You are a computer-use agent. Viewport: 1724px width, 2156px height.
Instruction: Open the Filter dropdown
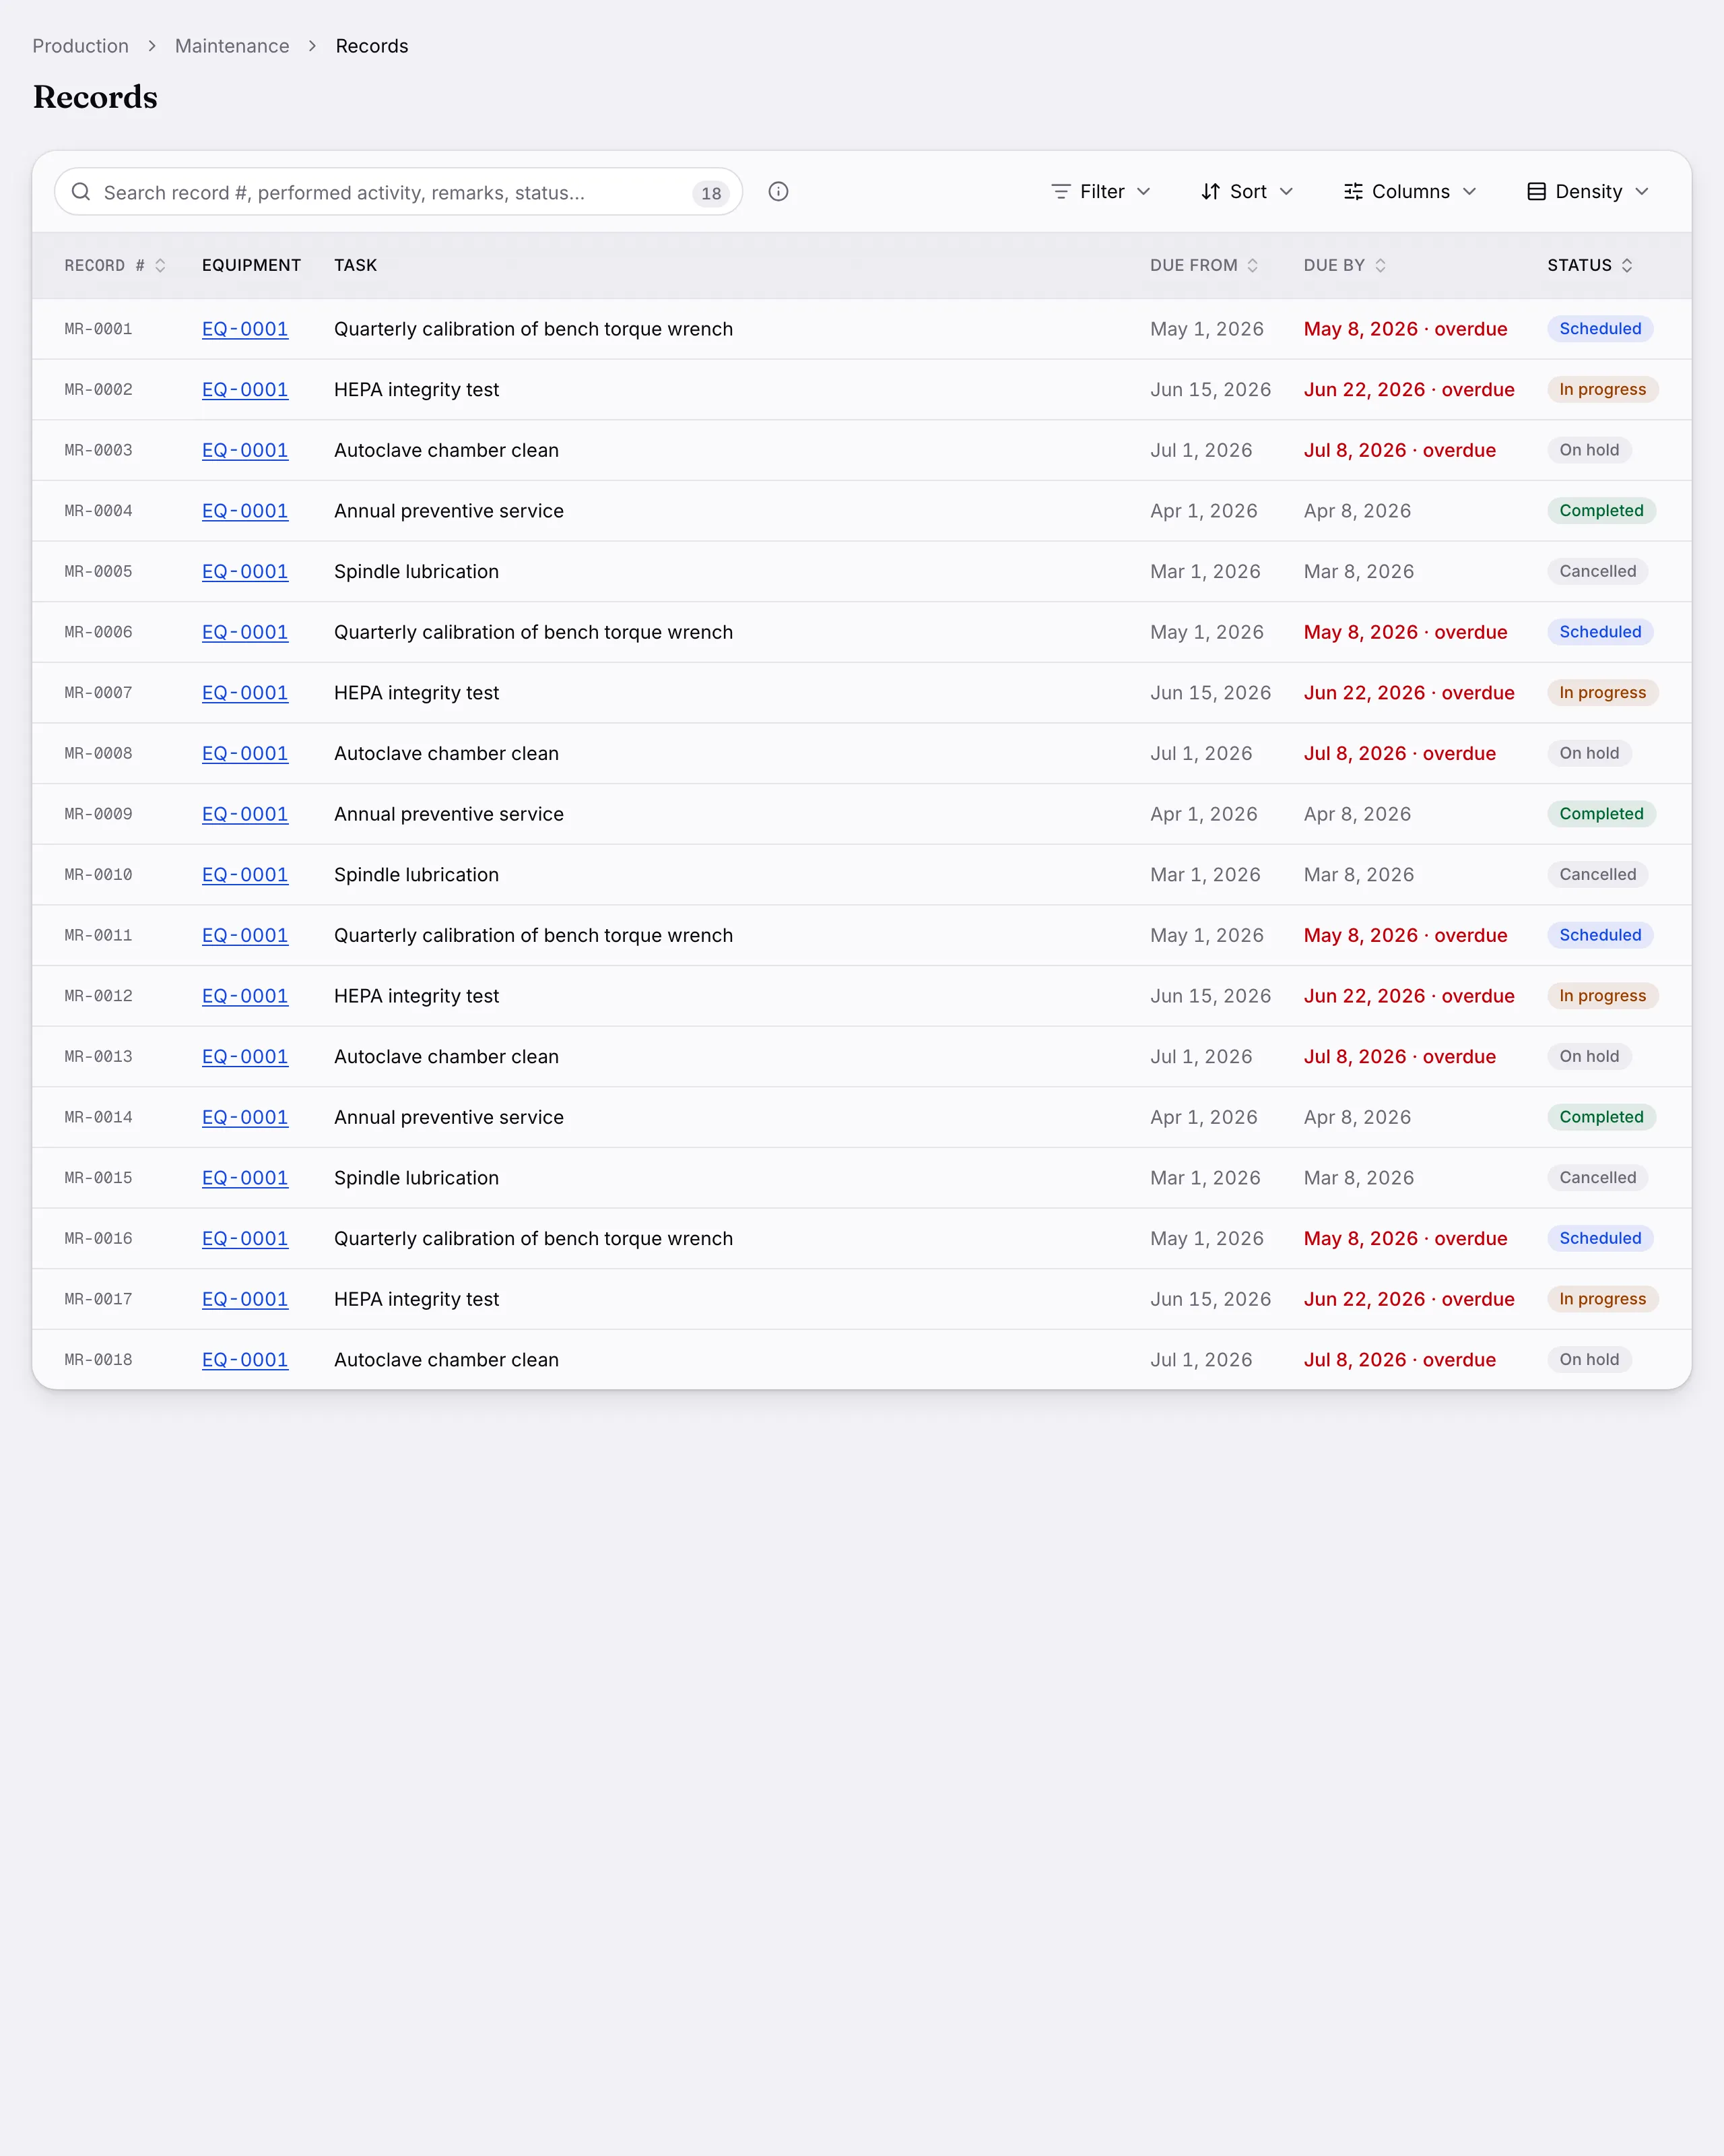1101,192
